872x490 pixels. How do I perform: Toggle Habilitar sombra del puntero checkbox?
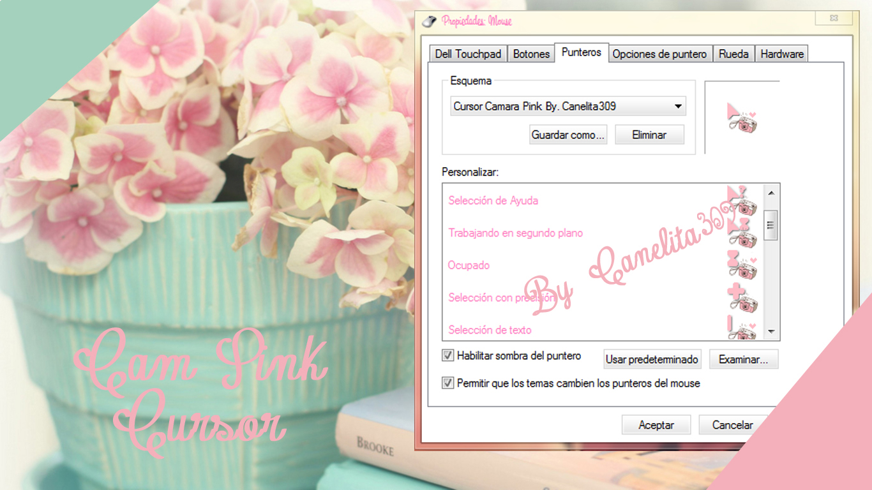(448, 355)
